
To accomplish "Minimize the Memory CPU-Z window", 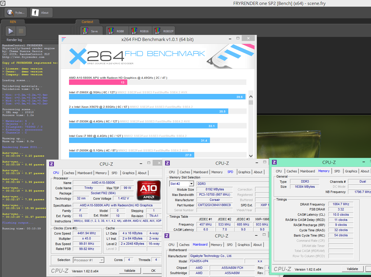I will 364,162.
